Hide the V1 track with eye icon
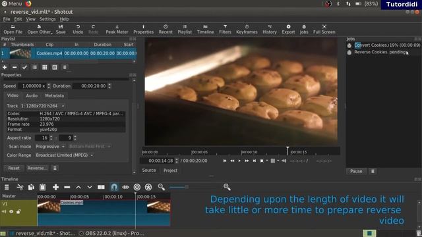Image resolution: width=422 pixels, height=237 pixels. click(x=11, y=212)
